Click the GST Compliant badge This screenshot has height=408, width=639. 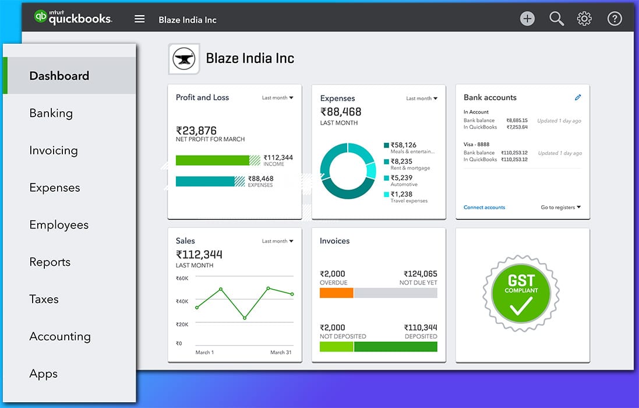520,291
